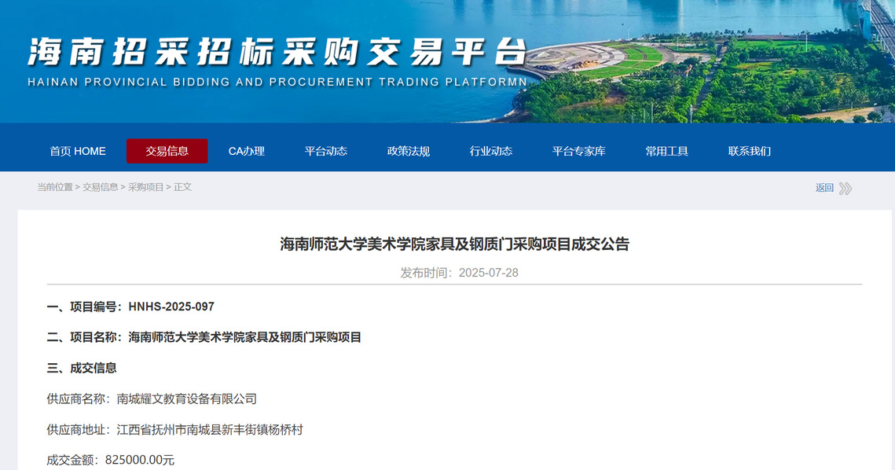Image resolution: width=895 pixels, height=470 pixels.
Task: Click the 返回 link to go back
Action: [824, 188]
